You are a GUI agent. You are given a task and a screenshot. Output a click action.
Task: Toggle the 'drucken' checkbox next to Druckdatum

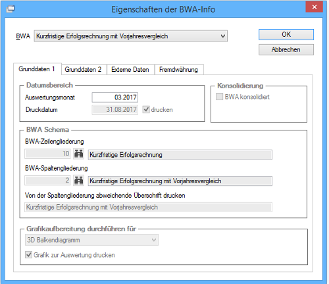(146, 109)
